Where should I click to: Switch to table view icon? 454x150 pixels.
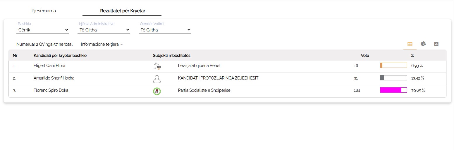click(x=410, y=44)
